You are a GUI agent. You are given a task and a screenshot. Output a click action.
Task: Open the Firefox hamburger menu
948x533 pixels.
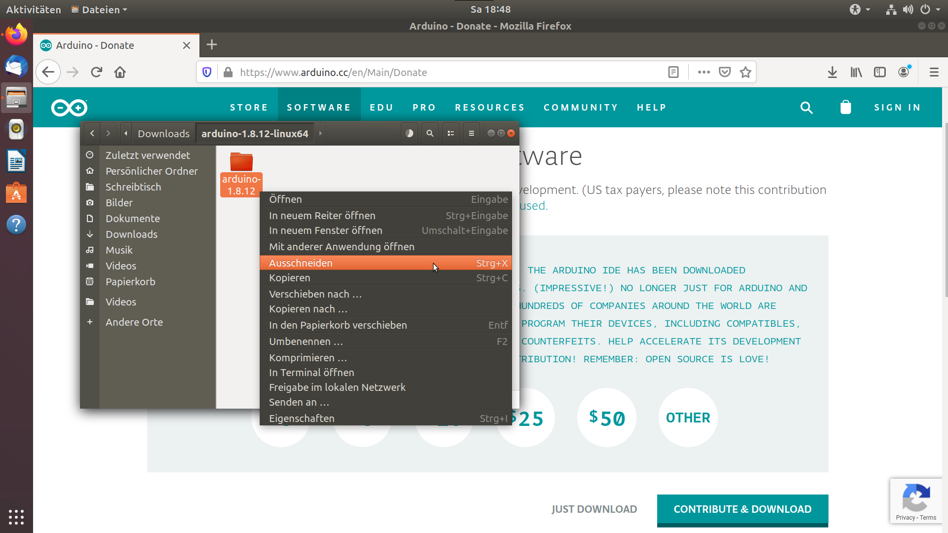(934, 72)
